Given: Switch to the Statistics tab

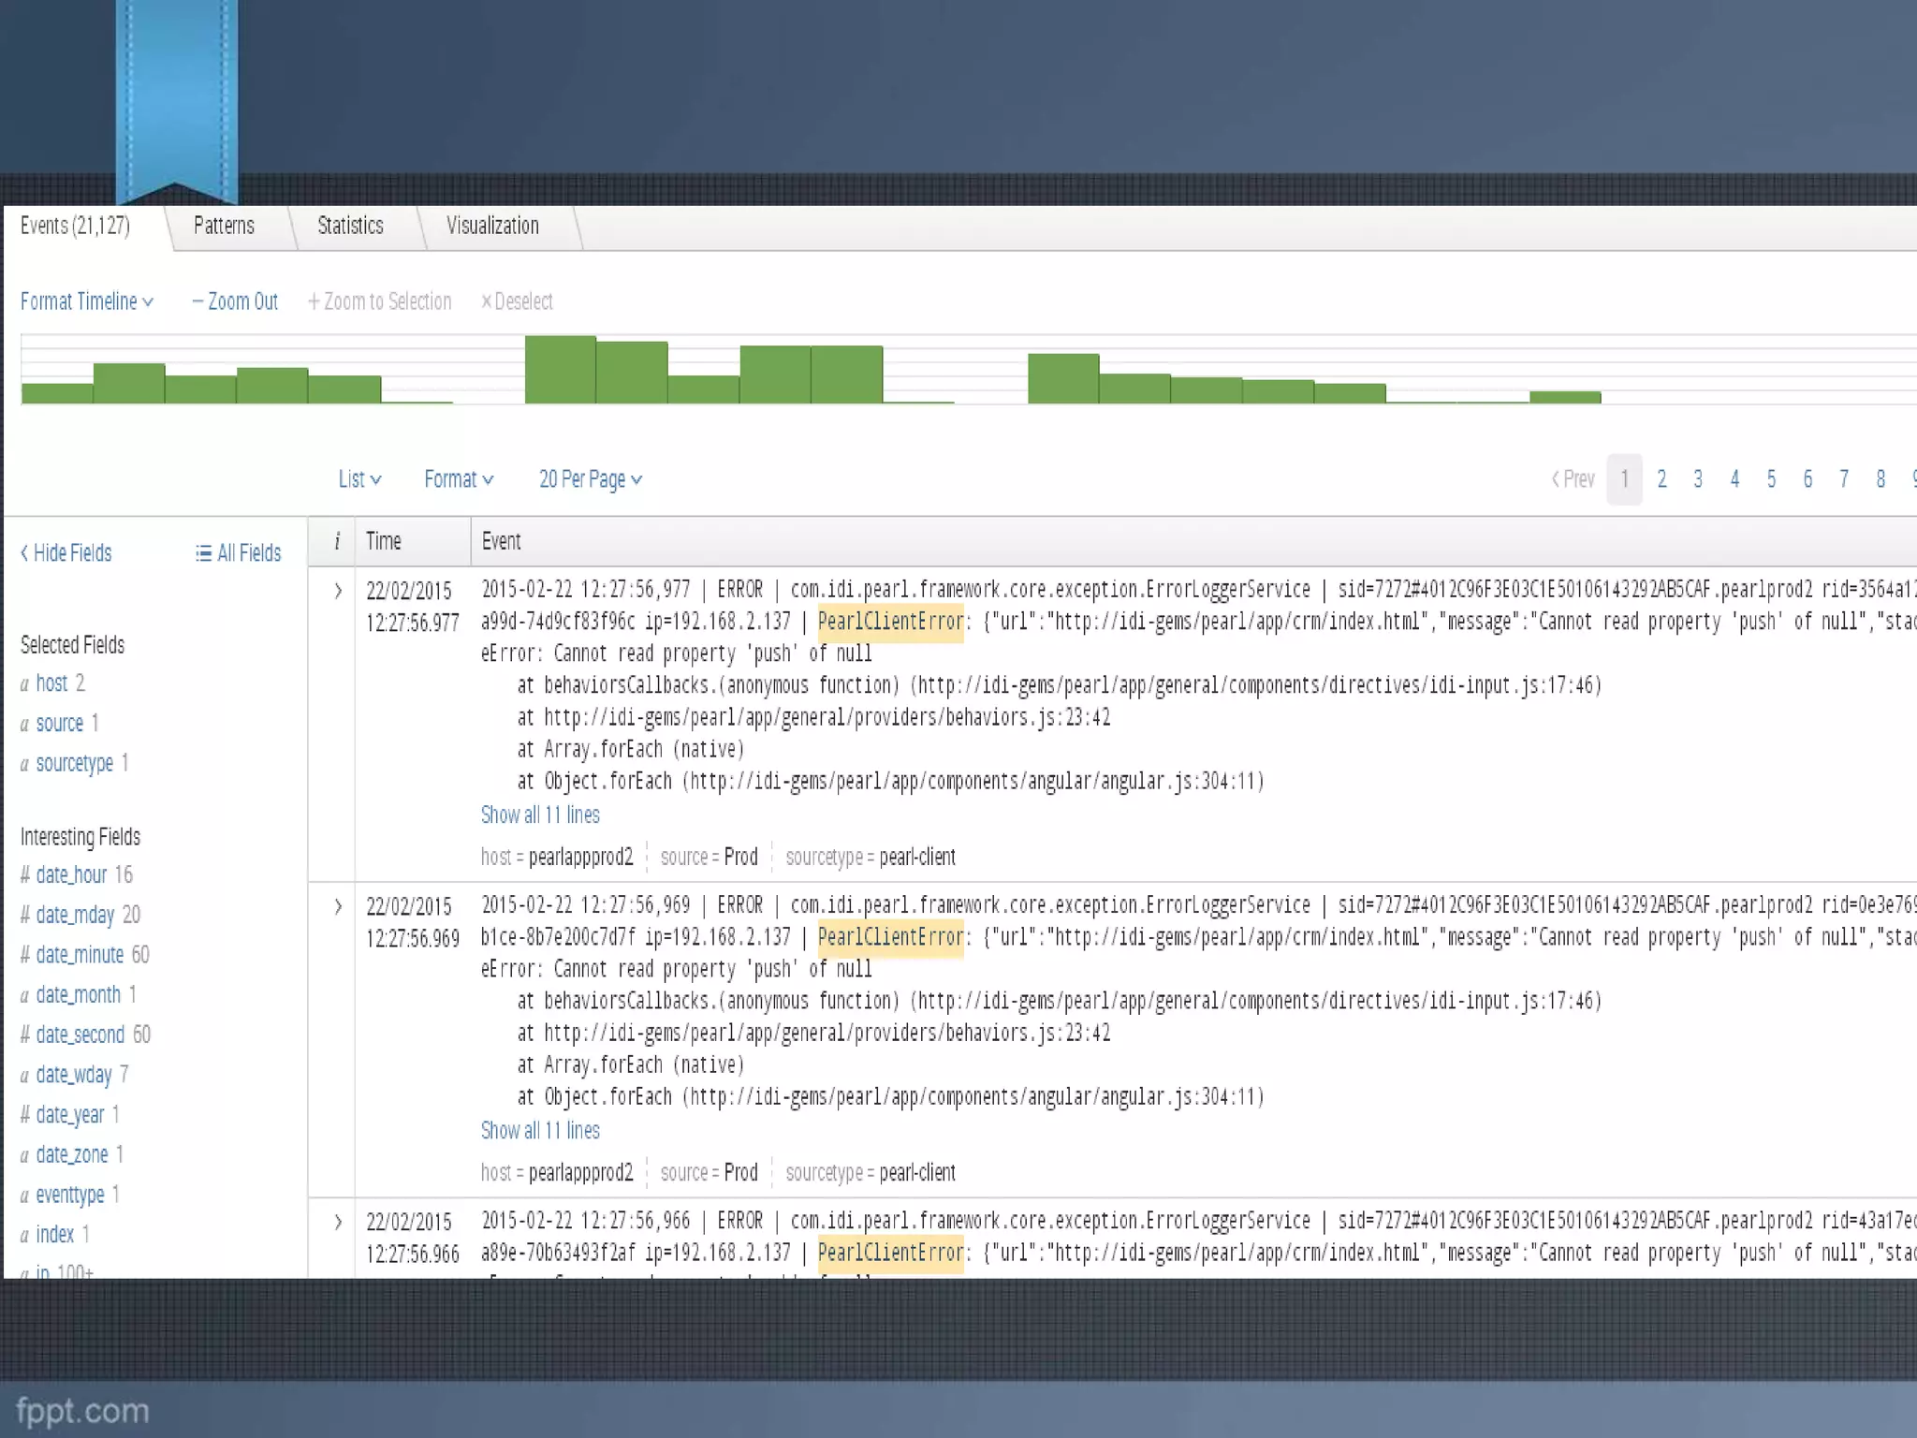Looking at the screenshot, I should [x=350, y=226].
